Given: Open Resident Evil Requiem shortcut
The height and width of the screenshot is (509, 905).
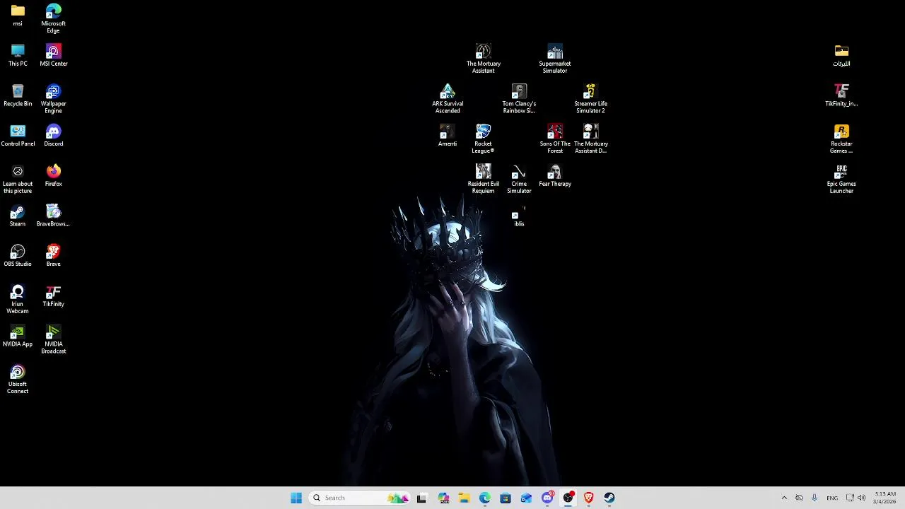Looking at the screenshot, I should 483,179.
